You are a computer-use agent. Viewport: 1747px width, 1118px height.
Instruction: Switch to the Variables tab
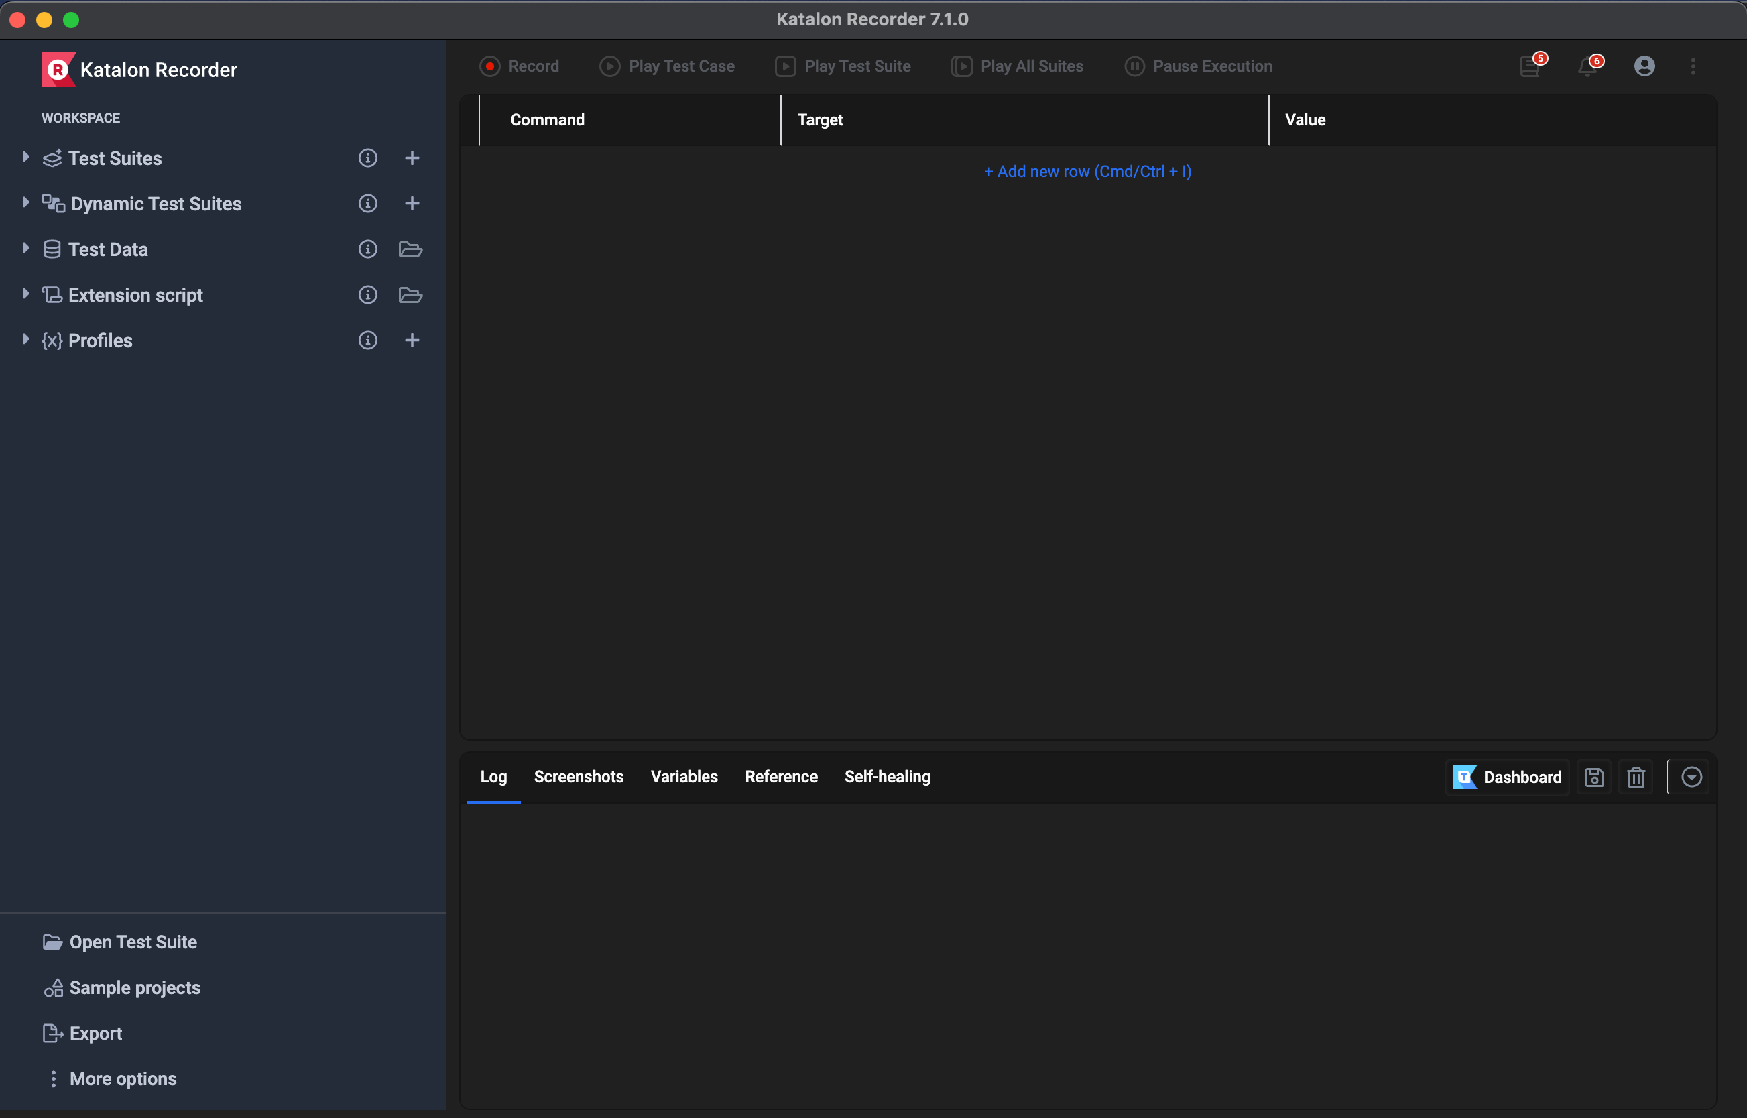[684, 777]
